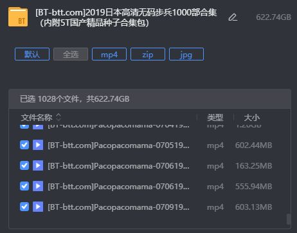Screen dimensions: 297x233
Task: Click the video play icon of the 602.44MB file
Action: pyautogui.click(x=38, y=145)
